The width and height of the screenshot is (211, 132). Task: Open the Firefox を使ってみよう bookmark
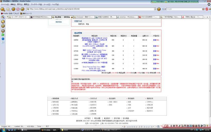click(10, 13)
